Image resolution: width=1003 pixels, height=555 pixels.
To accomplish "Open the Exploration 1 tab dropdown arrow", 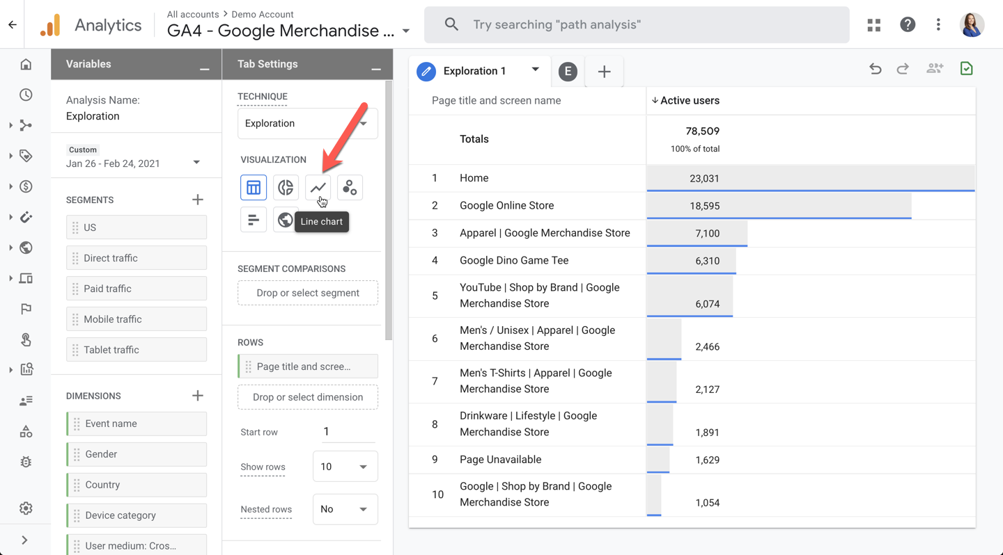I will pos(535,70).
